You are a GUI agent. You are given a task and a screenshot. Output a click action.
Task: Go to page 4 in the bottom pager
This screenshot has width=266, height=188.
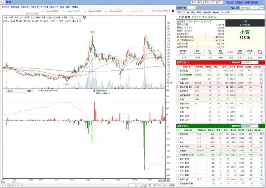tap(12, 185)
